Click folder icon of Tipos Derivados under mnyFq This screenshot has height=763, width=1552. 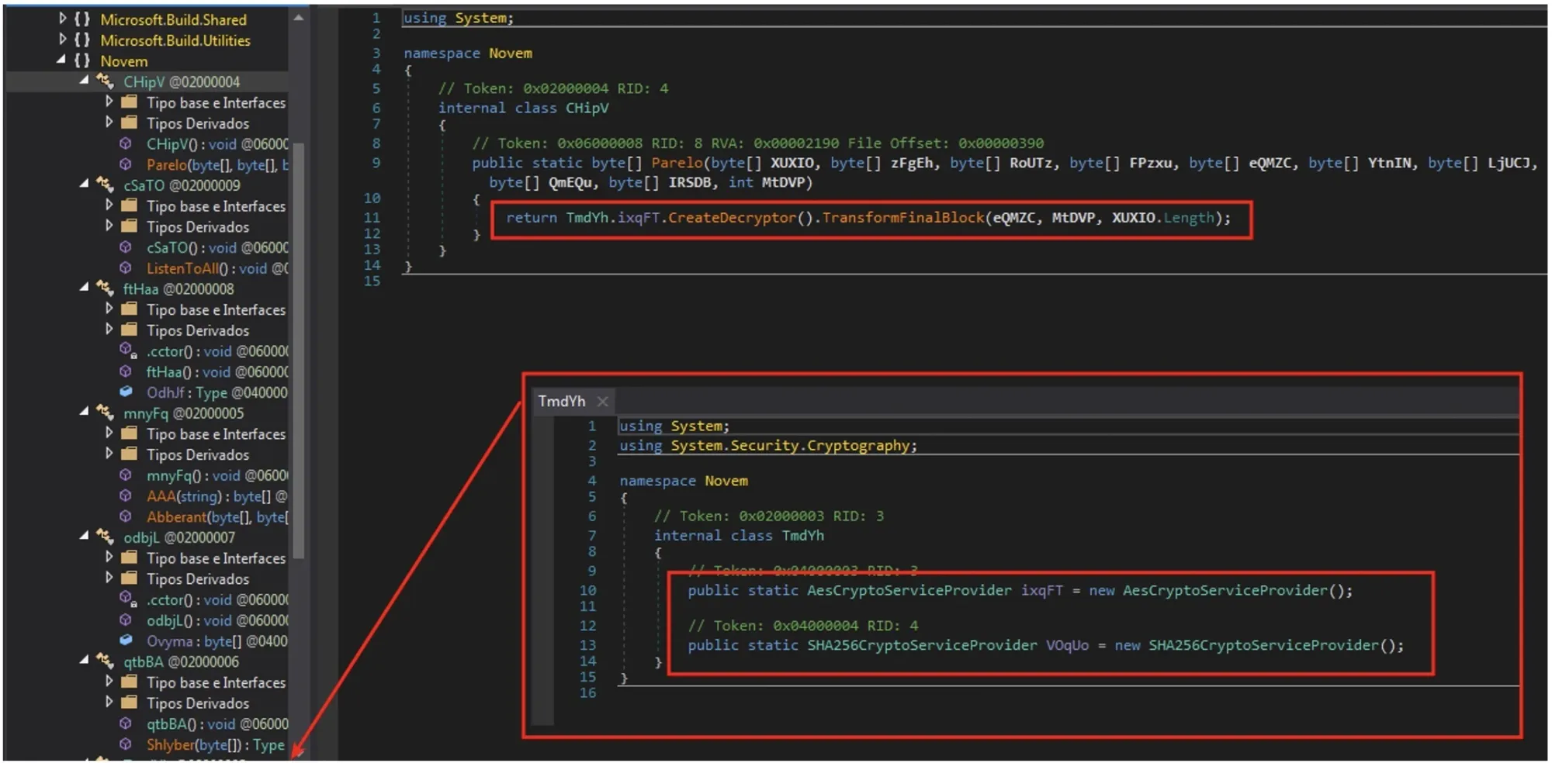click(130, 454)
